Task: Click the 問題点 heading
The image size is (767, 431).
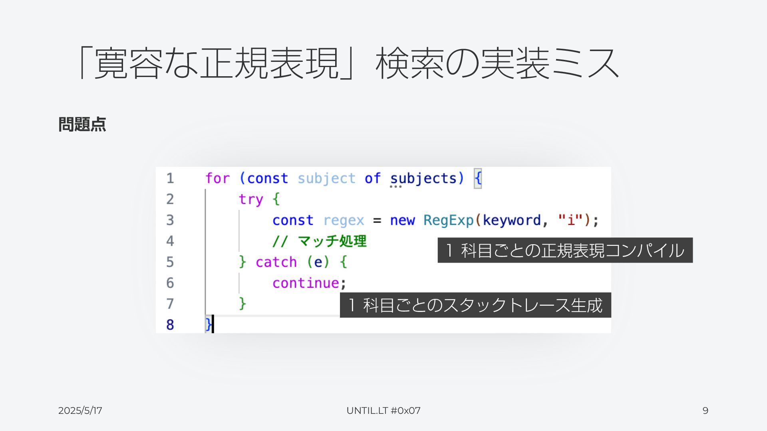Action: pyautogui.click(x=82, y=124)
